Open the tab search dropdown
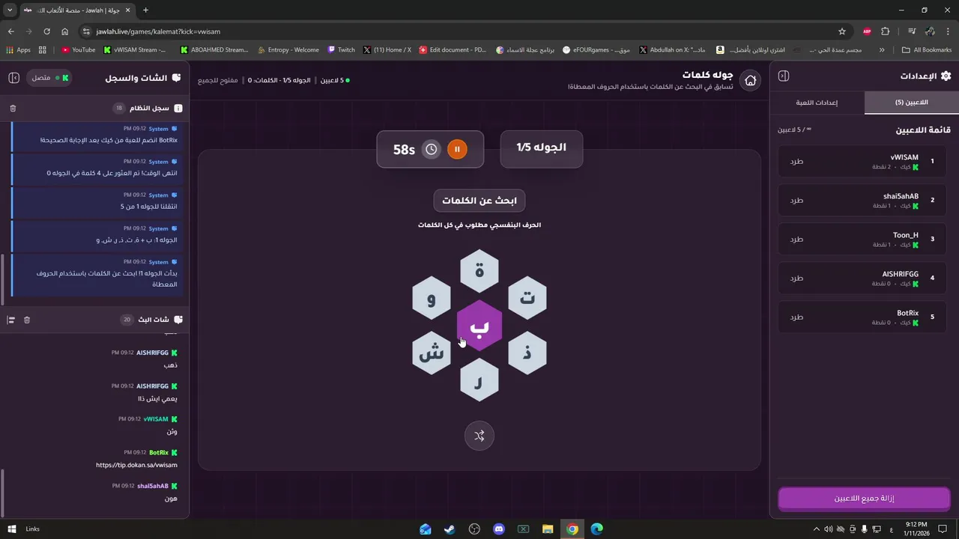 tap(10, 10)
